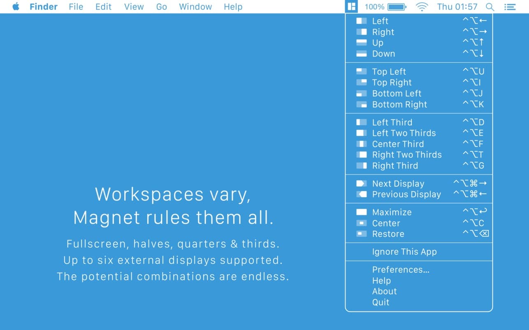
Task: Select Restore to undo window snapping
Action: pyautogui.click(x=388, y=234)
